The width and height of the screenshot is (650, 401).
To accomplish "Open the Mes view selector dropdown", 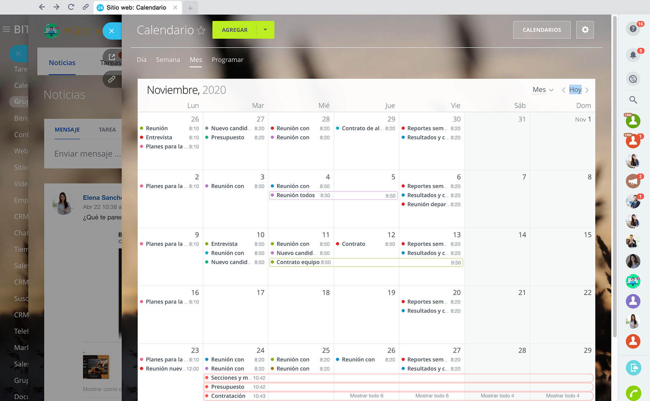I will coord(543,90).
